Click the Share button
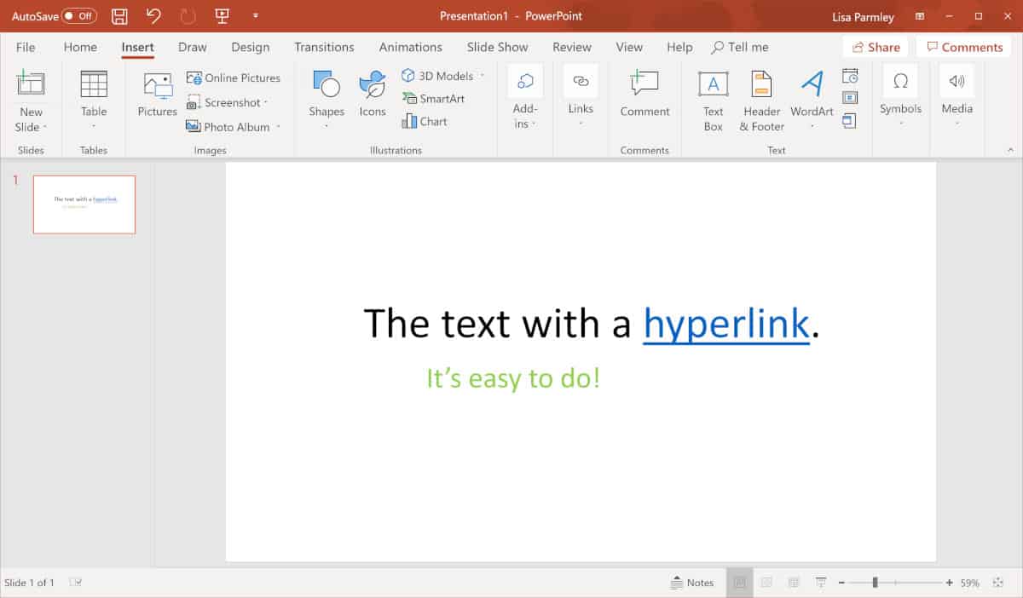This screenshot has width=1023, height=598. 875,47
